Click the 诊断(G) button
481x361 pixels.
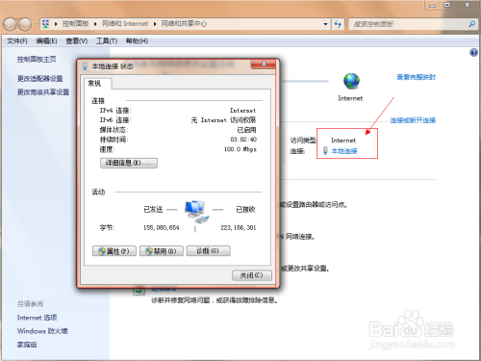(209, 251)
